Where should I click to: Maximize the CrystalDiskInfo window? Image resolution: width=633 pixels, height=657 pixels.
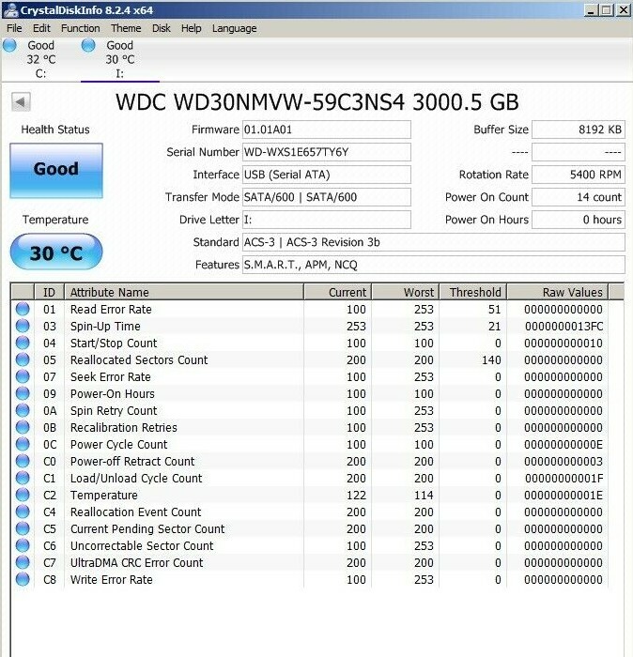tap(607, 10)
